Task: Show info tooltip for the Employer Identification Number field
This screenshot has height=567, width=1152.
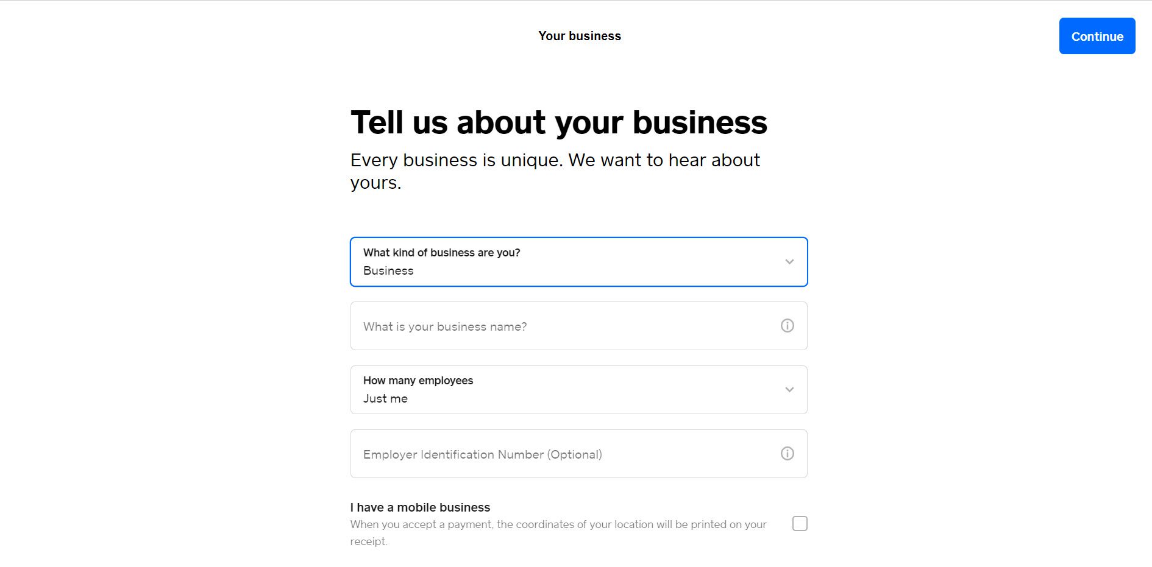Action: 788,454
